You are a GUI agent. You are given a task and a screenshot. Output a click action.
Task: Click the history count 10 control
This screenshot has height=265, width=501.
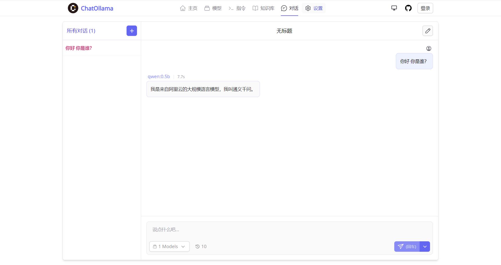click(201, 247)
